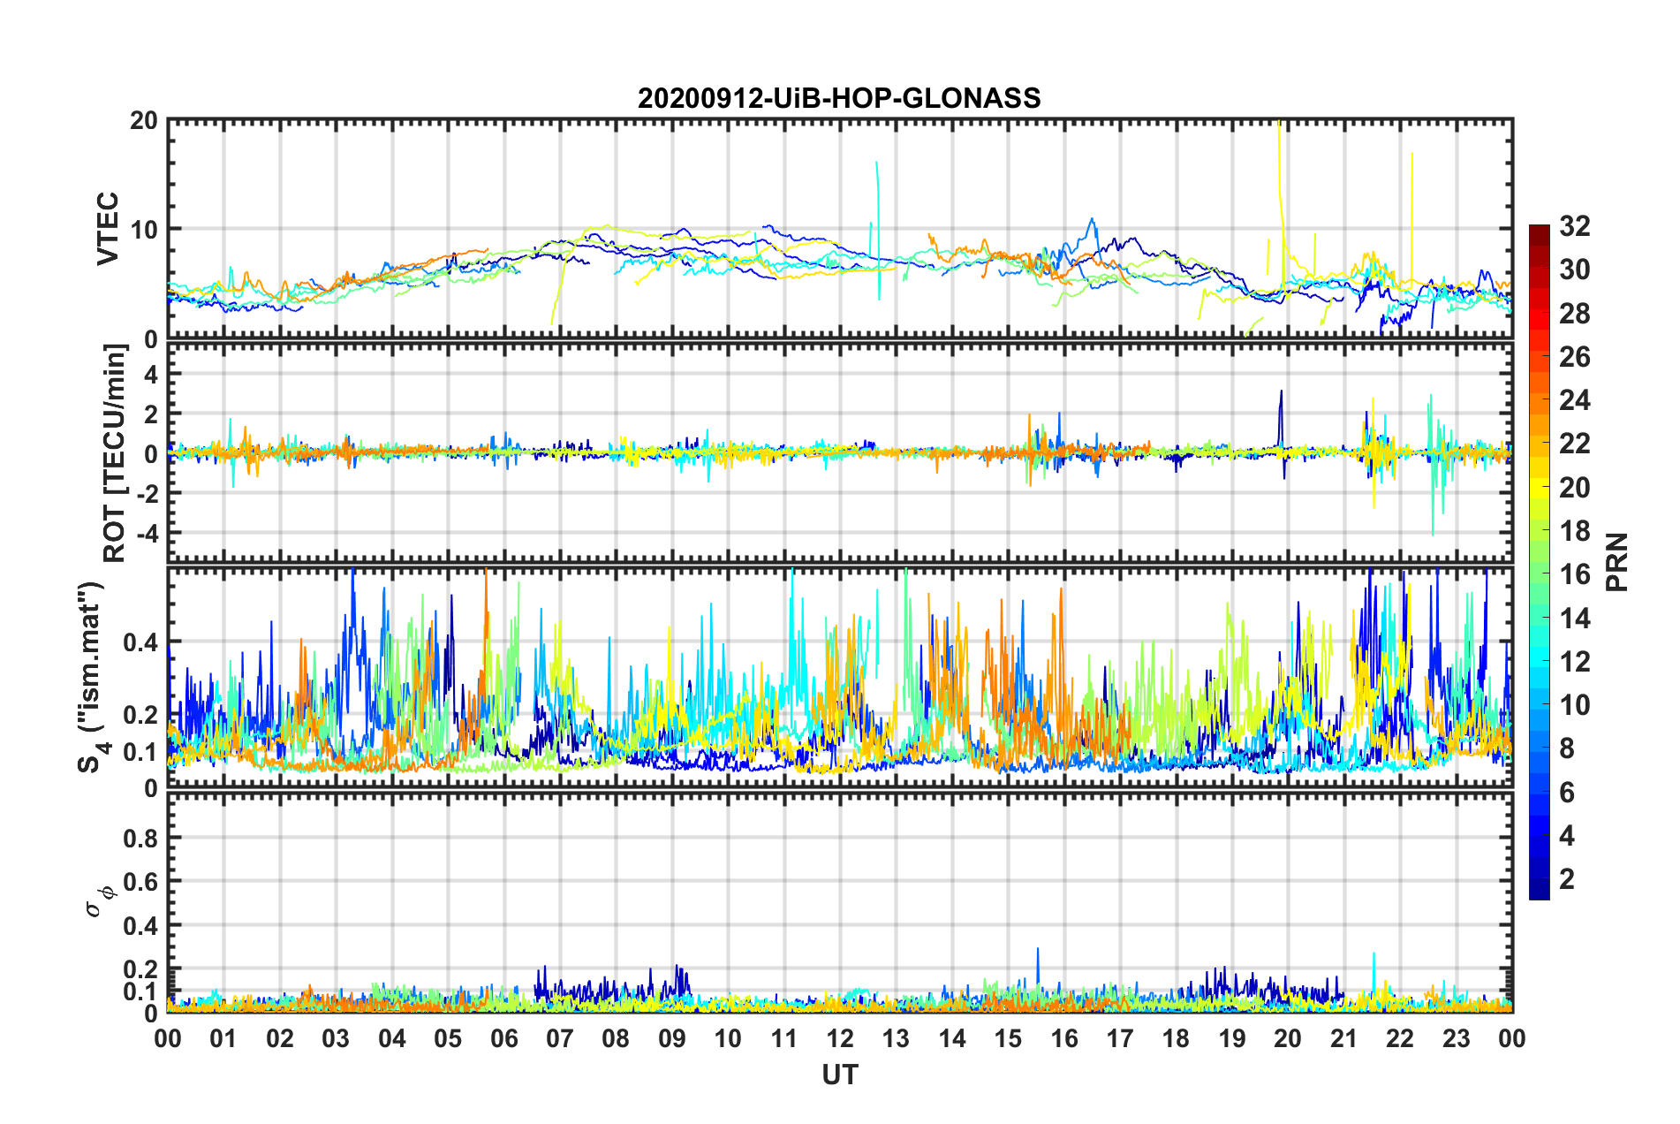Click UT axis hour label 11
This screenshot has width=1680, height=1124.
click(784, 1038)
